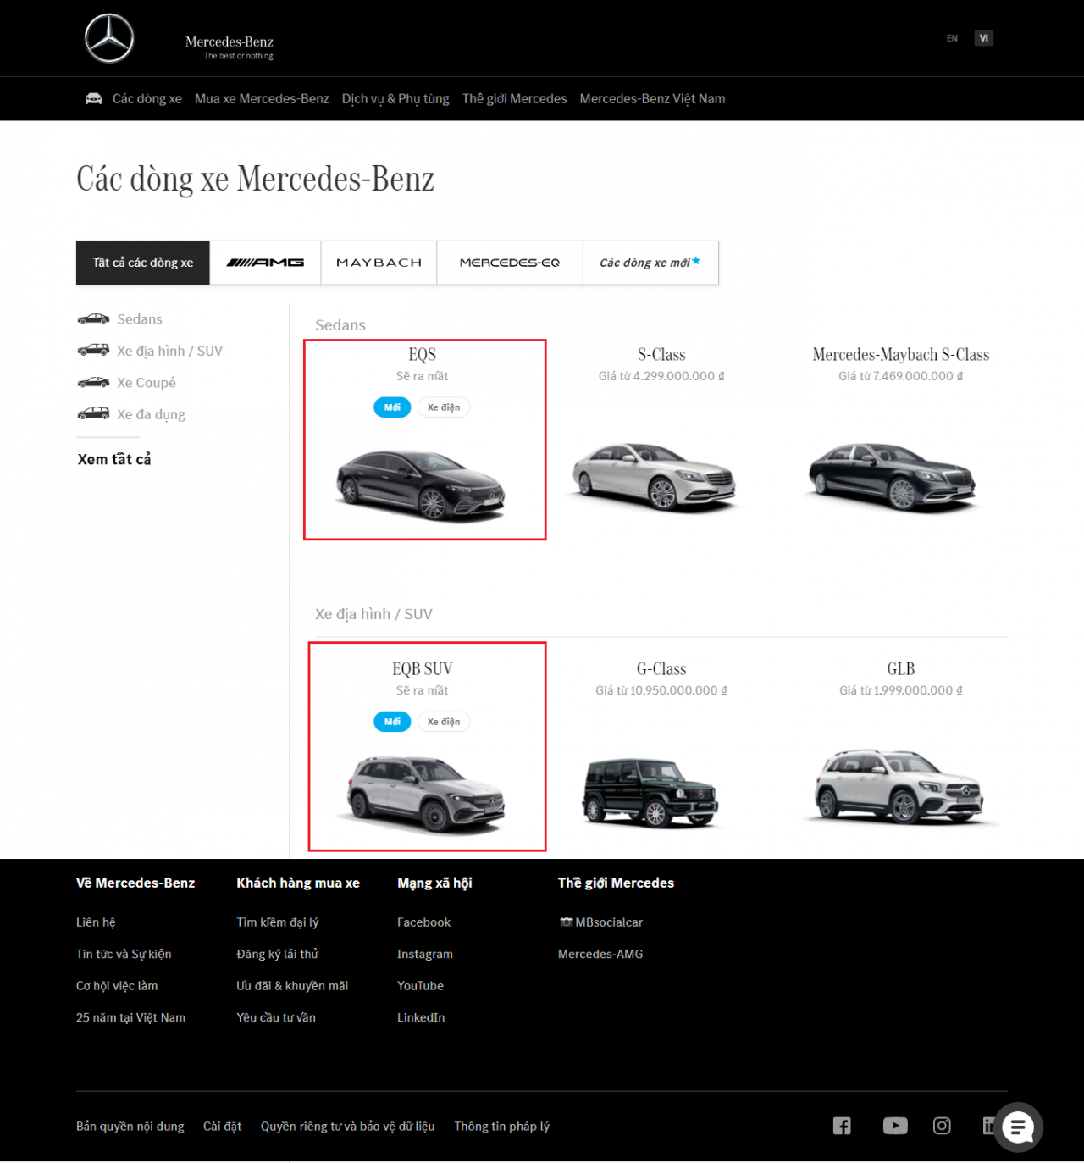Open Facebook via the footer icon
Viewport: 1084px width, 1163px height.
point(842,1126)
